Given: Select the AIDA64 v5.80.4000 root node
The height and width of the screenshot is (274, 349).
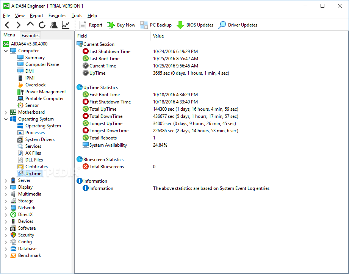Looking at the screenshot, I should (25, 44).
